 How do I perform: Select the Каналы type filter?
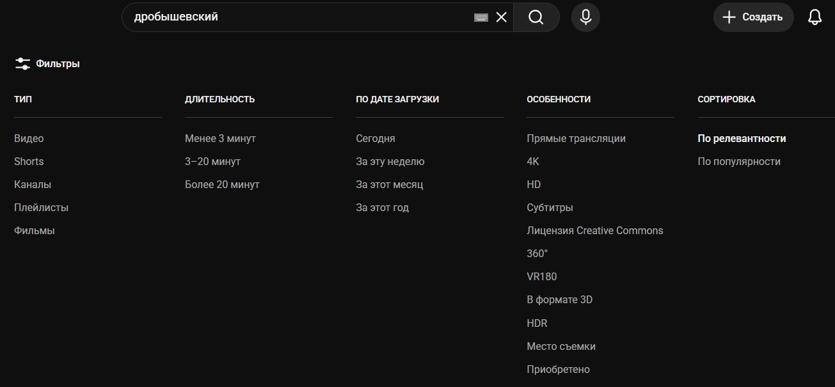pyautogui.click(x=33, y=184)
